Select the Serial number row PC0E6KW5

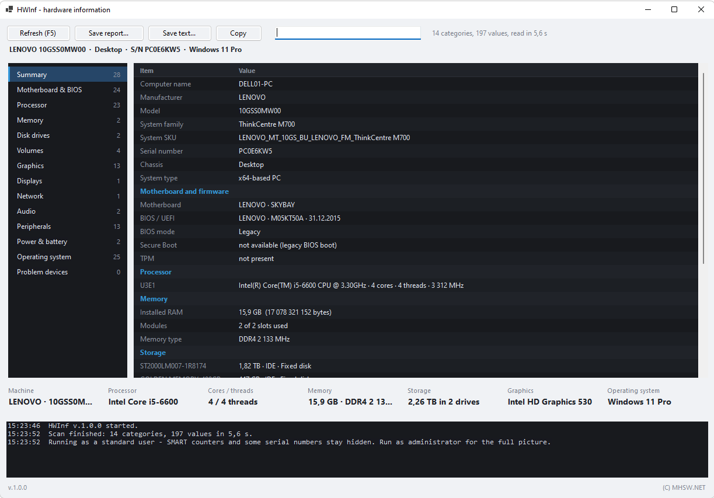coord(416,151)
